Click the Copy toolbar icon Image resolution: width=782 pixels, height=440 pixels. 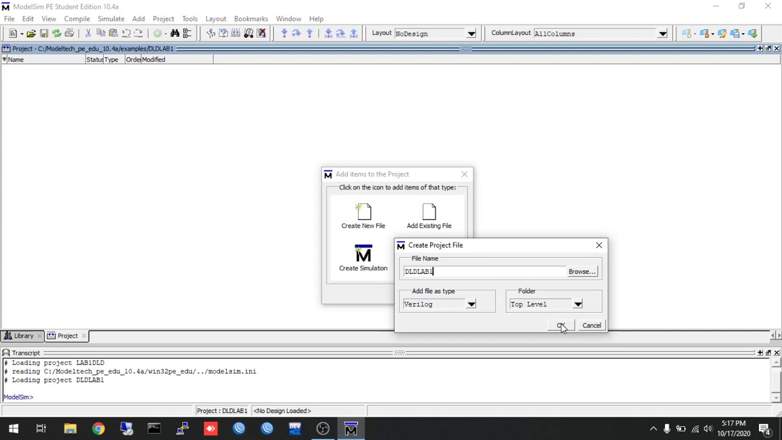101,34
